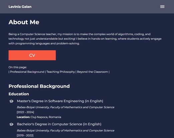Jump to the Beyond the Classroom section link
The width and height of the screenshot is (174, 138).
[x=92, y=72]
